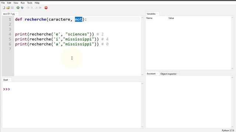Click the Shell scrollbar up arrow
236x132 pixels.
point(142,84)
